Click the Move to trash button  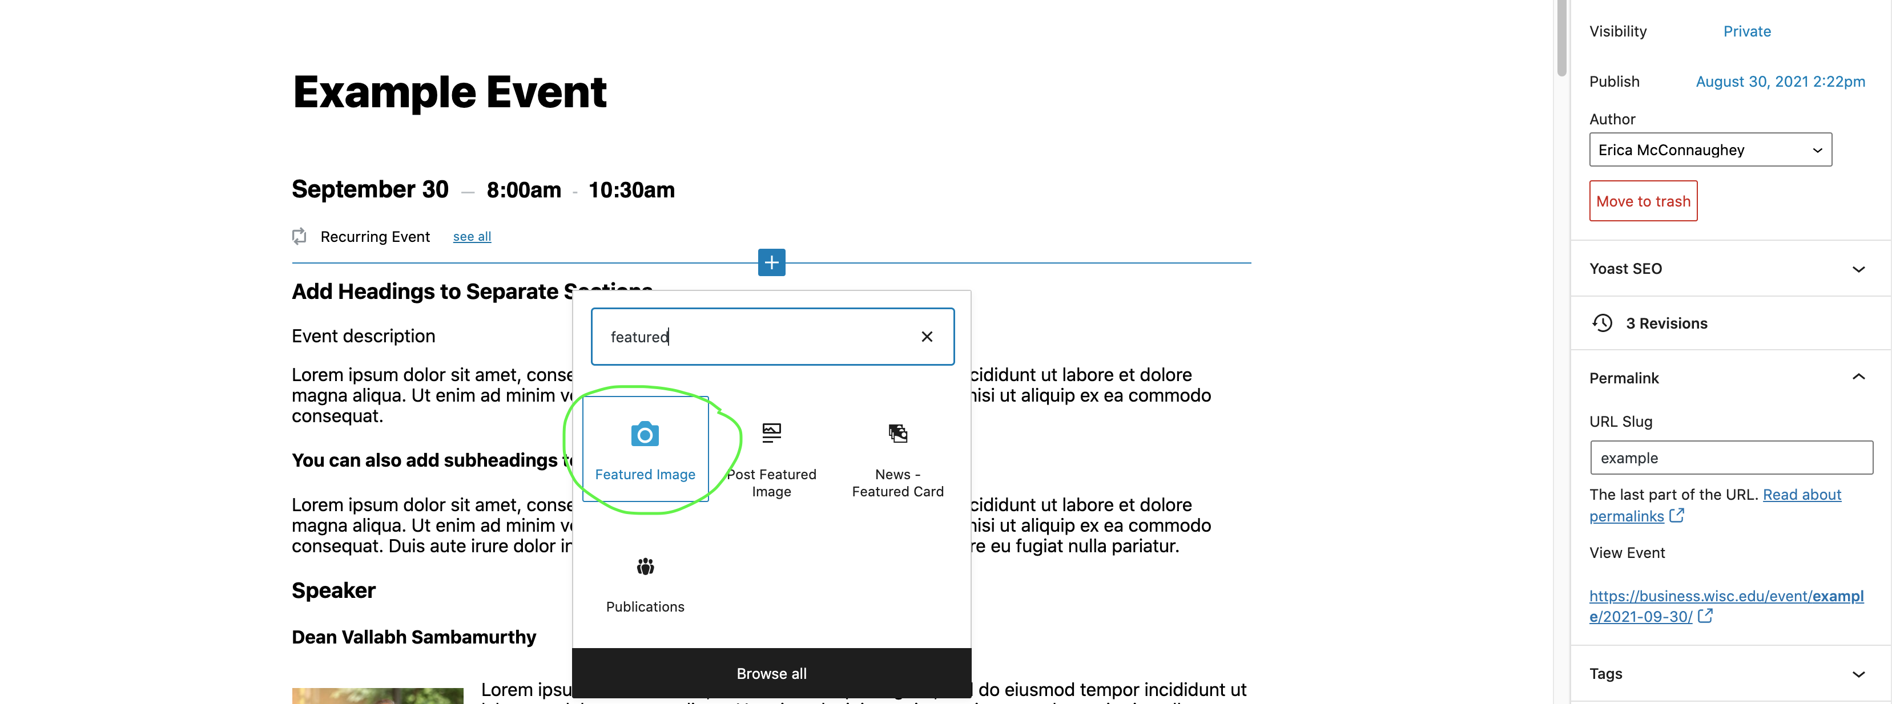click(x=1643, y=201)
